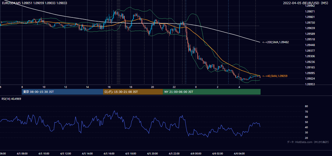The height and width of the screenshot is (156, 332).
Task: Click hour 8 on price chart time axis
Action: [x=22, y=87]
